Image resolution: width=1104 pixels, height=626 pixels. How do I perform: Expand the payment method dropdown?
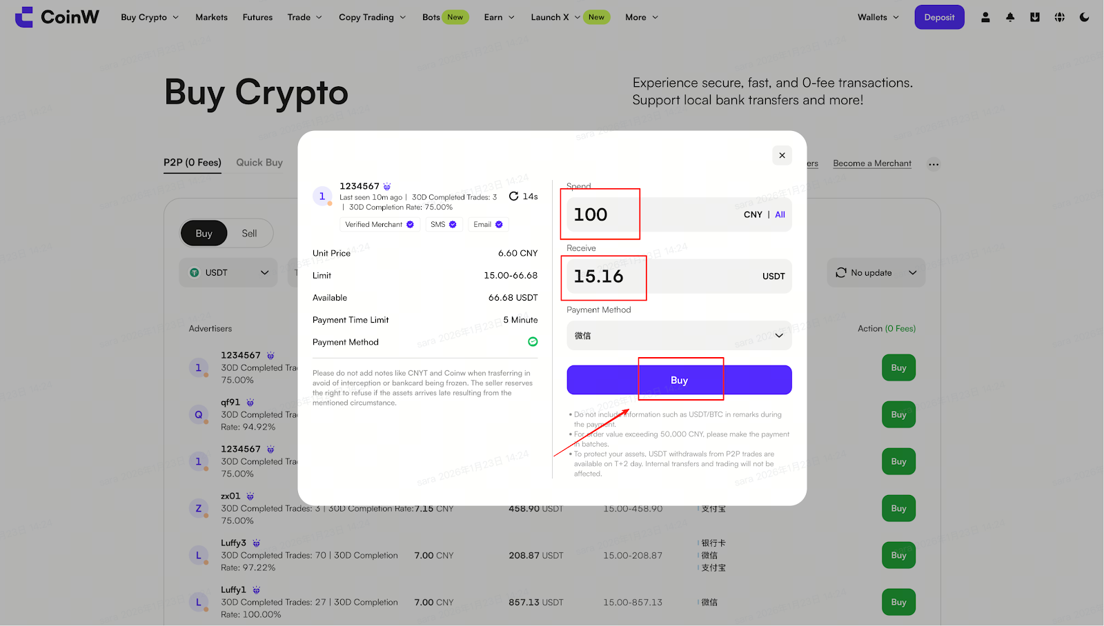click(x=679, y=336)
